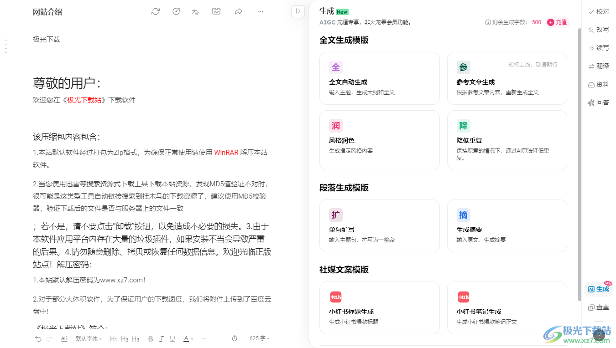The height and width of the screenshot is (348, 616).
Task: Click the heading 尊敬的用户:
Action: (x=67, y=83)
